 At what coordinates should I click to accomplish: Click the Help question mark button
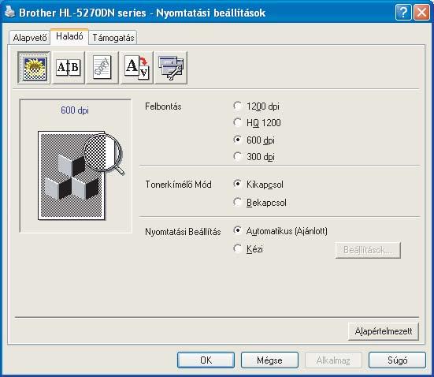click(x=403, y=13)
